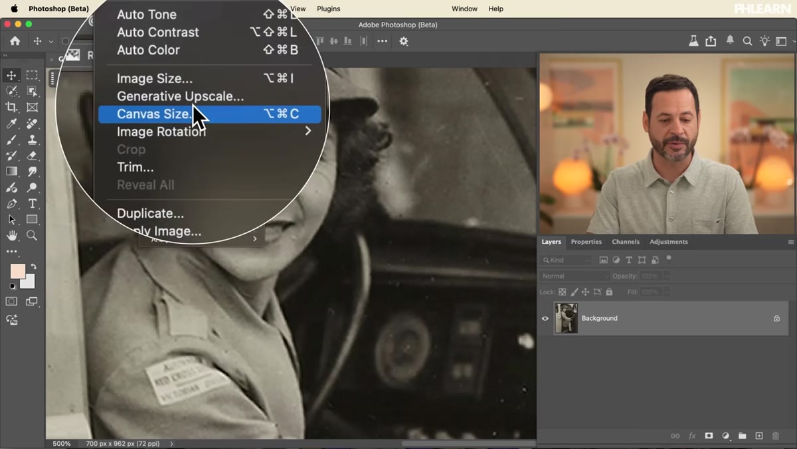Expand the document status bar arrow
Image resolution: width=797 pixels, height=449 pixels.
[171, 444]
